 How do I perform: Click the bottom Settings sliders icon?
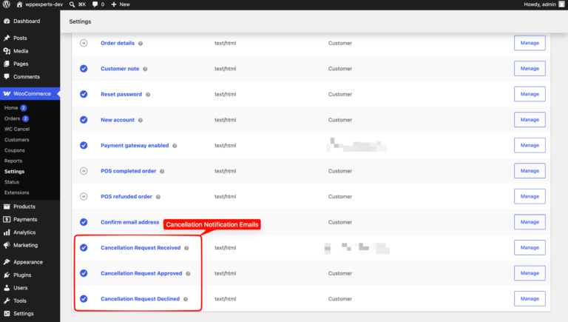(7, 313)
